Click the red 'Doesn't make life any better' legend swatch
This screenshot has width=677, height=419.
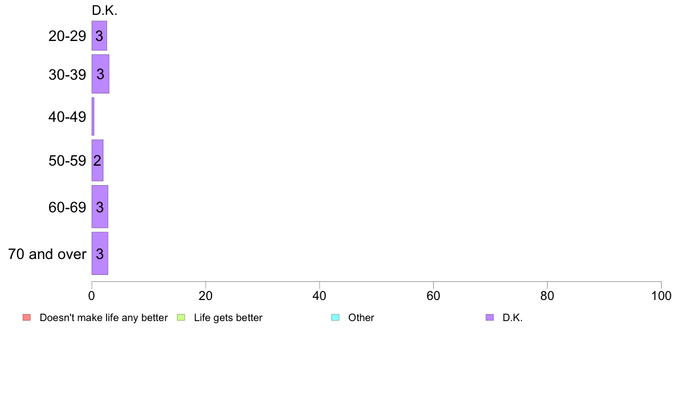click(x=27, y=318)
